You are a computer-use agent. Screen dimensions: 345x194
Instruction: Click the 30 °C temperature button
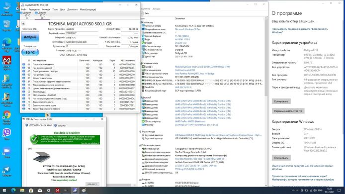click(x=30, y=53)
